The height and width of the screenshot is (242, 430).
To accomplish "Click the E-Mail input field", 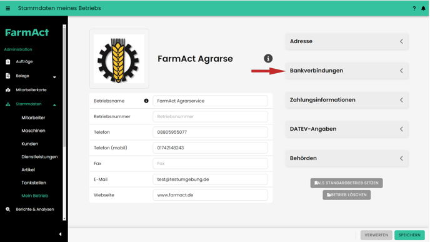I will coord(210,179).
